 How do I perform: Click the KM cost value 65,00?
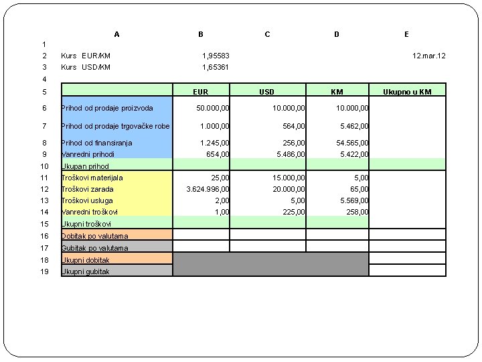pos(359,189)
